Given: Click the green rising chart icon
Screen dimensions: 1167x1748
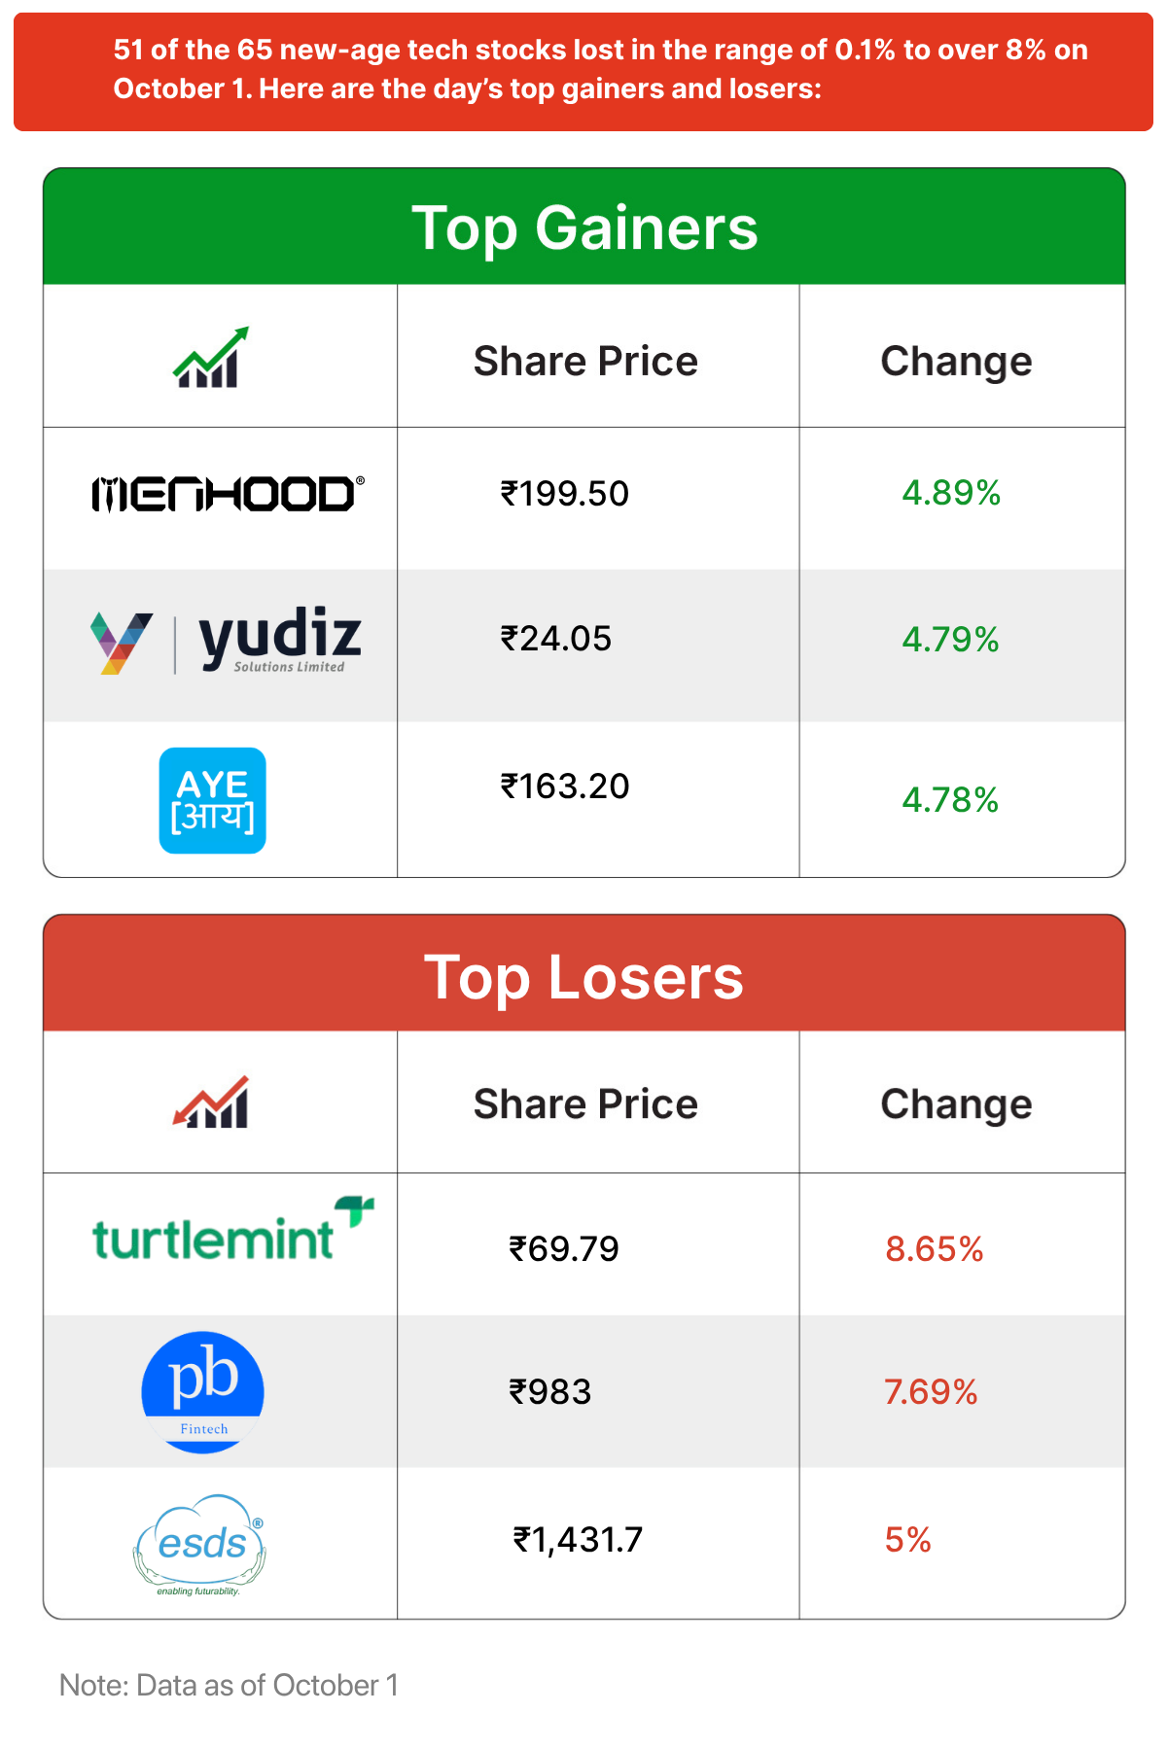Looking at the screenshot, I should coord(211,357).
